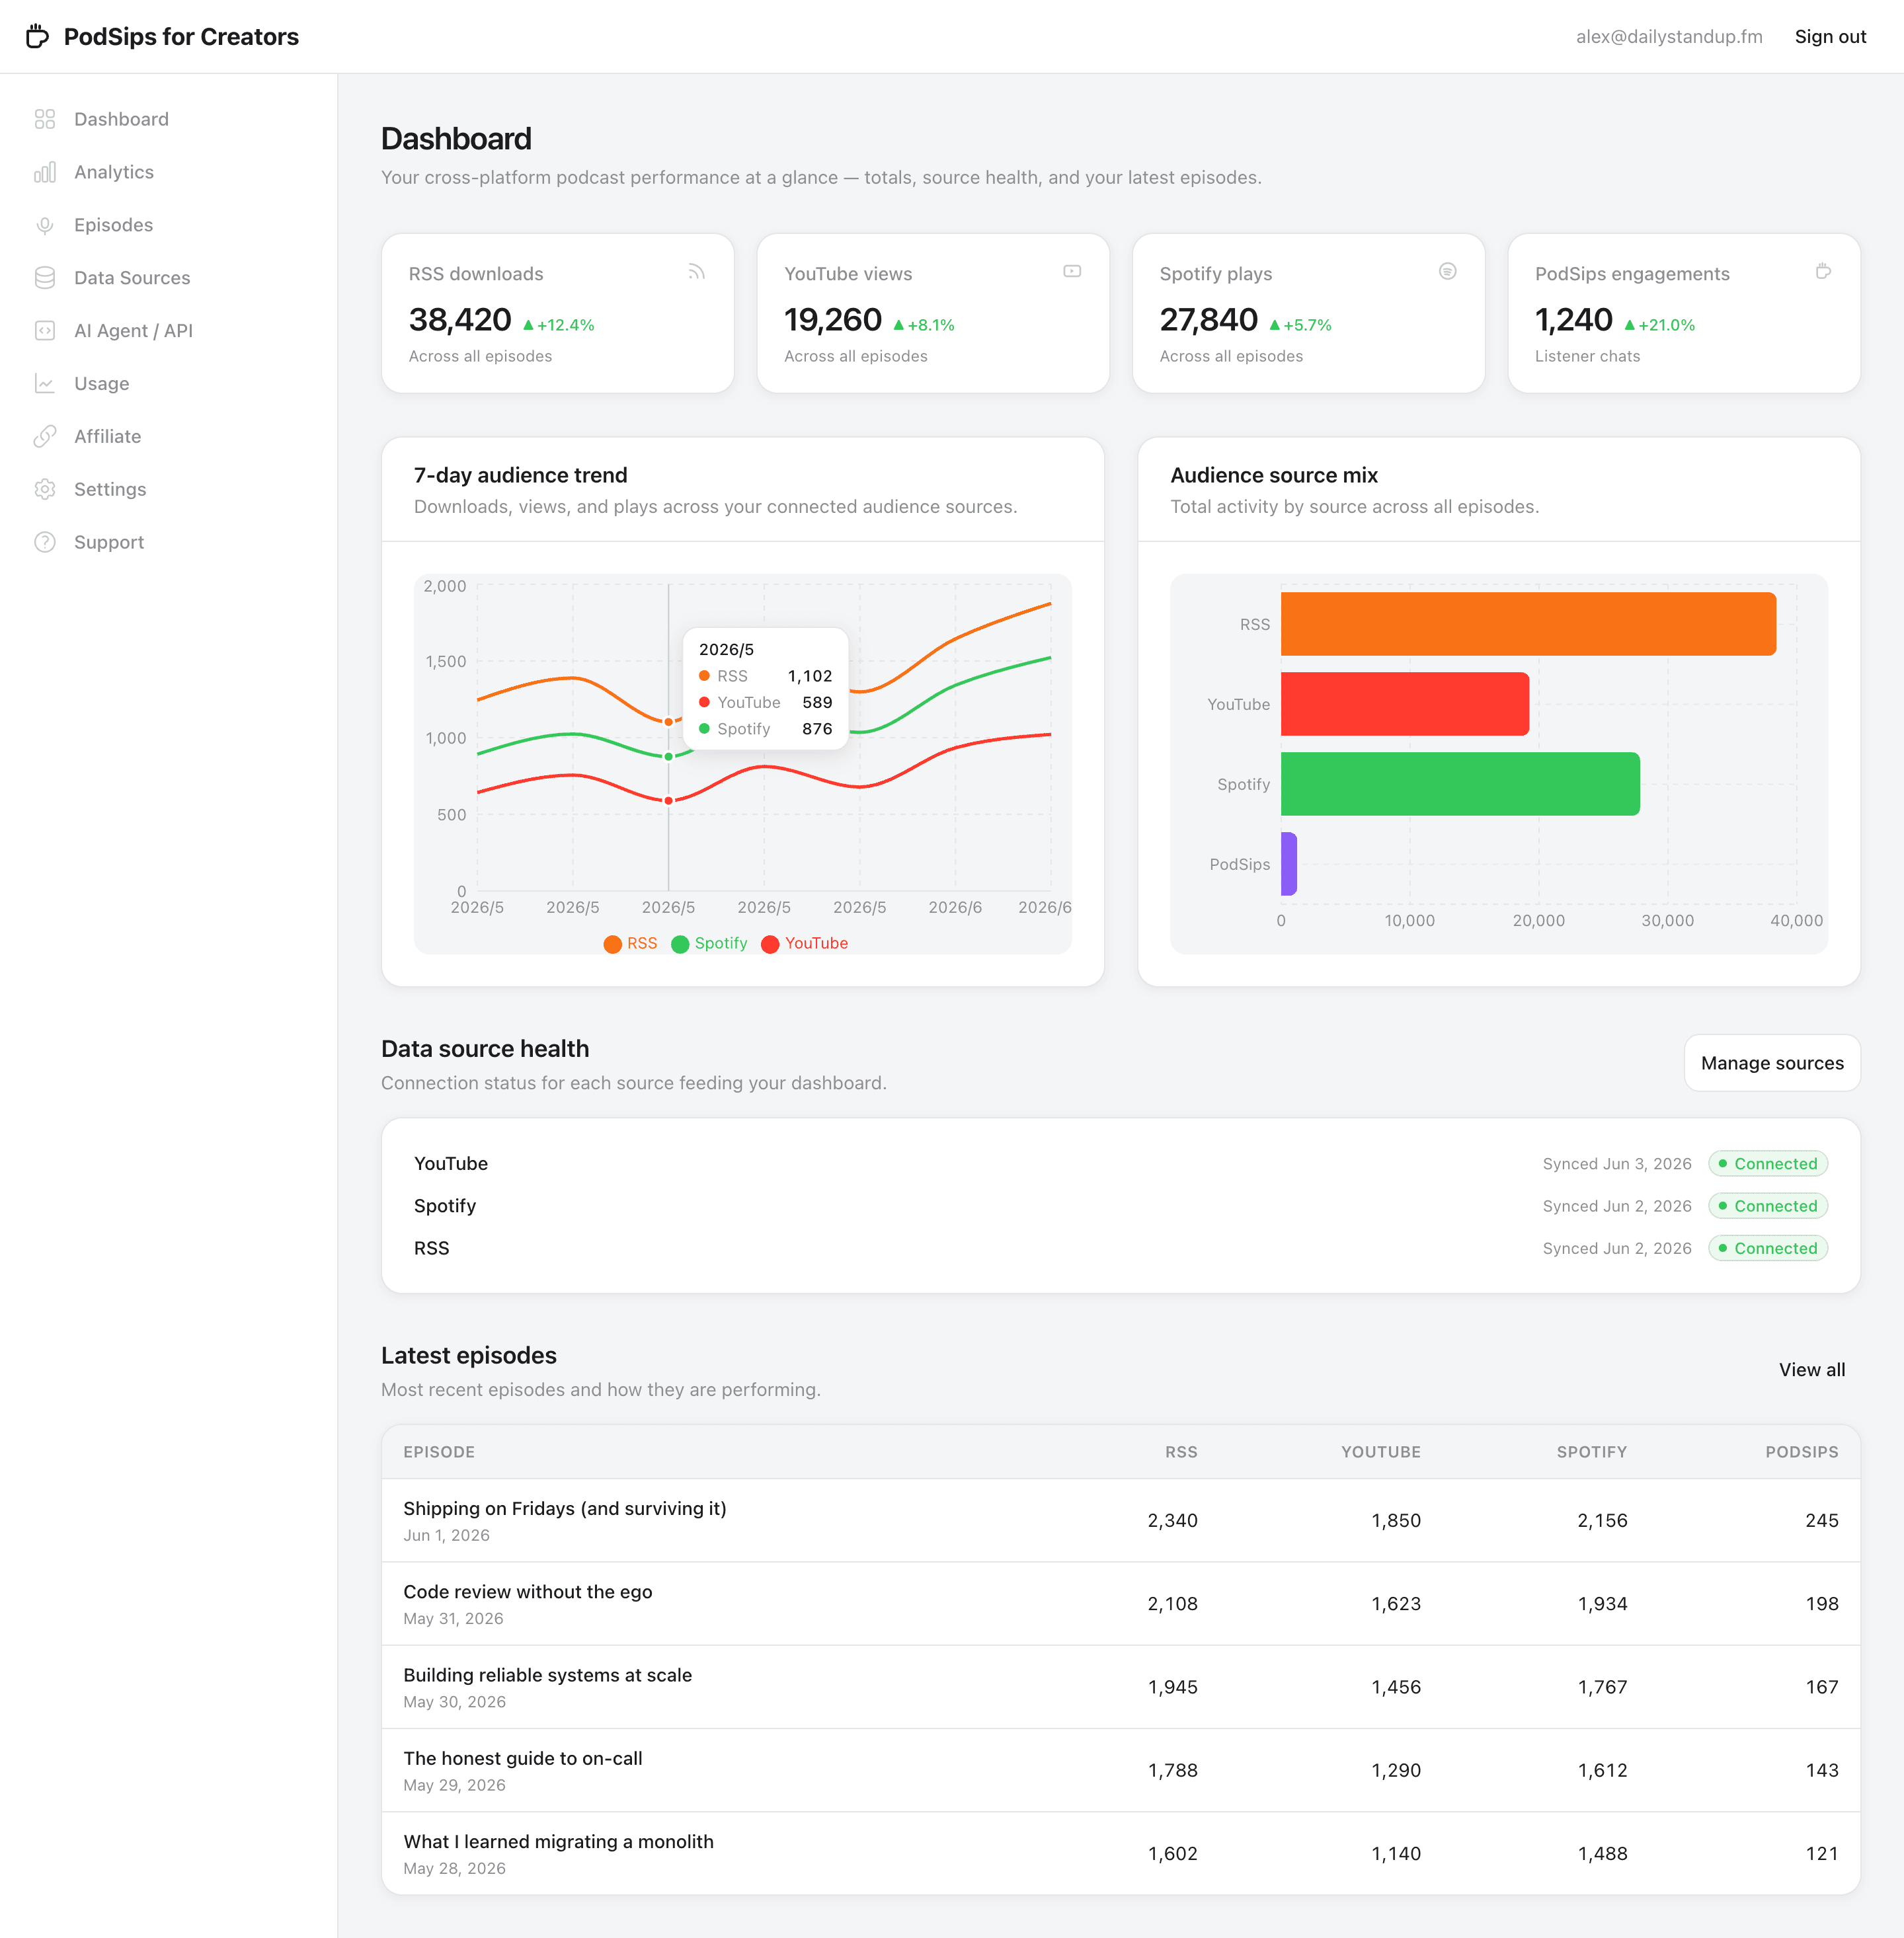Click the Support question mark icon
This screenshot has height=1938, width=1904.
click(x=45, y=543)
